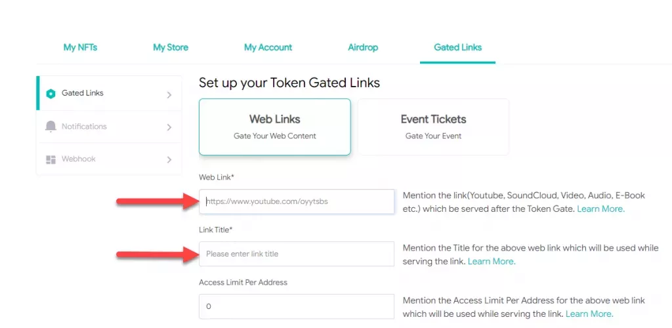
Task: Switch to the My NFTs tab
Action: coord(80,47)
